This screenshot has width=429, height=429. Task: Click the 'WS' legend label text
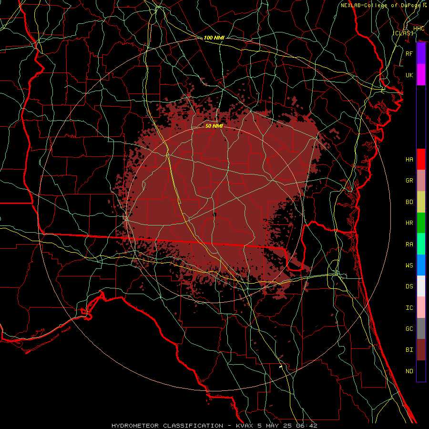tap(409, 266)
